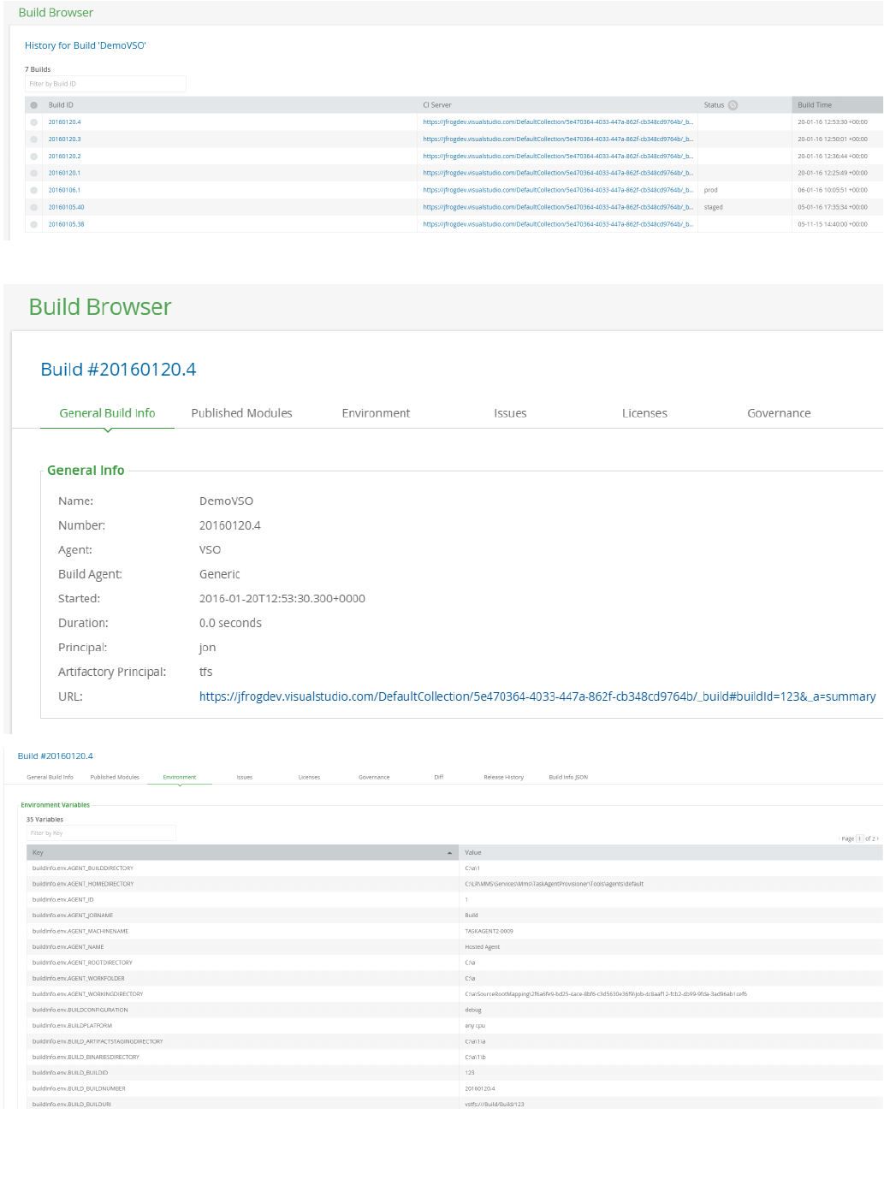Image resolution: width=884 pixels, height=1191 pixels.
Task: Sort the table by Build Time
Action: (x=815, y=105)
